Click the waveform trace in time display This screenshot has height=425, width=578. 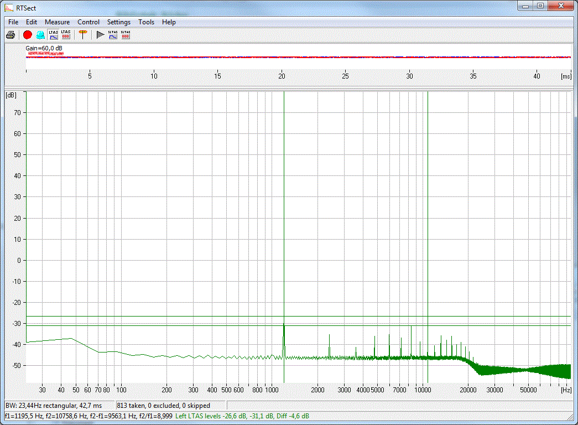click(x=299, y=57)
